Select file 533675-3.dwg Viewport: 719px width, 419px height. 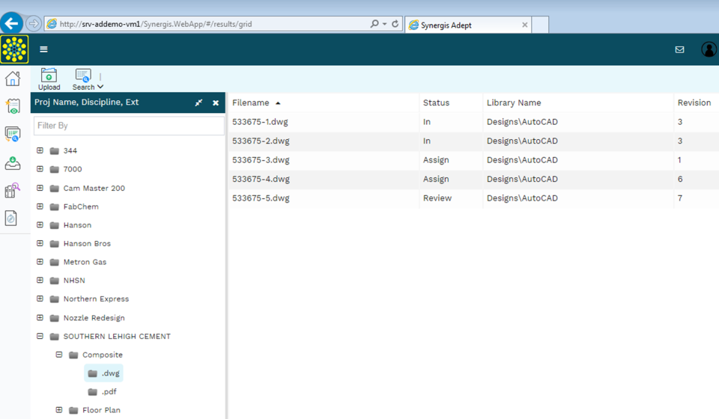click(x=261, y=160)
